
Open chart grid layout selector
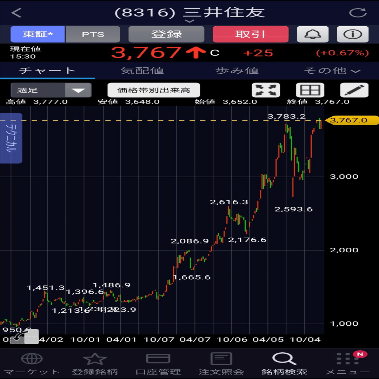(310, 90)
